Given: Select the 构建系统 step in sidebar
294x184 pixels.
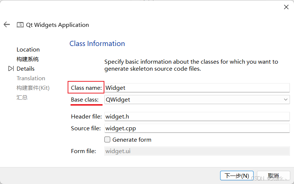Looking at the screenshot, I should [x=28, y=59].
